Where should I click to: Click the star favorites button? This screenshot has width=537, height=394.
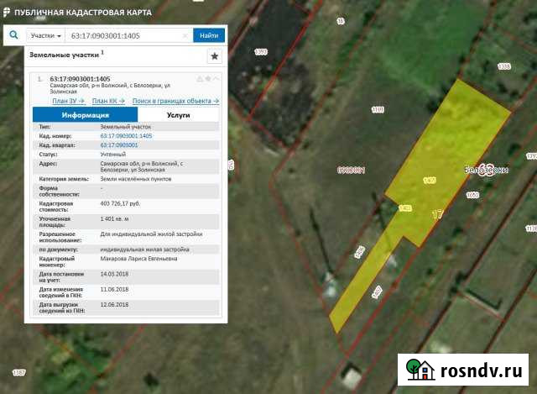215,56
